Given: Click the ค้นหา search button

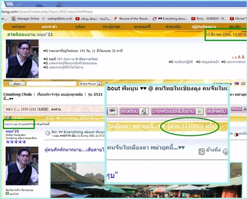Looking at the screenshot, I should point(17,84).
